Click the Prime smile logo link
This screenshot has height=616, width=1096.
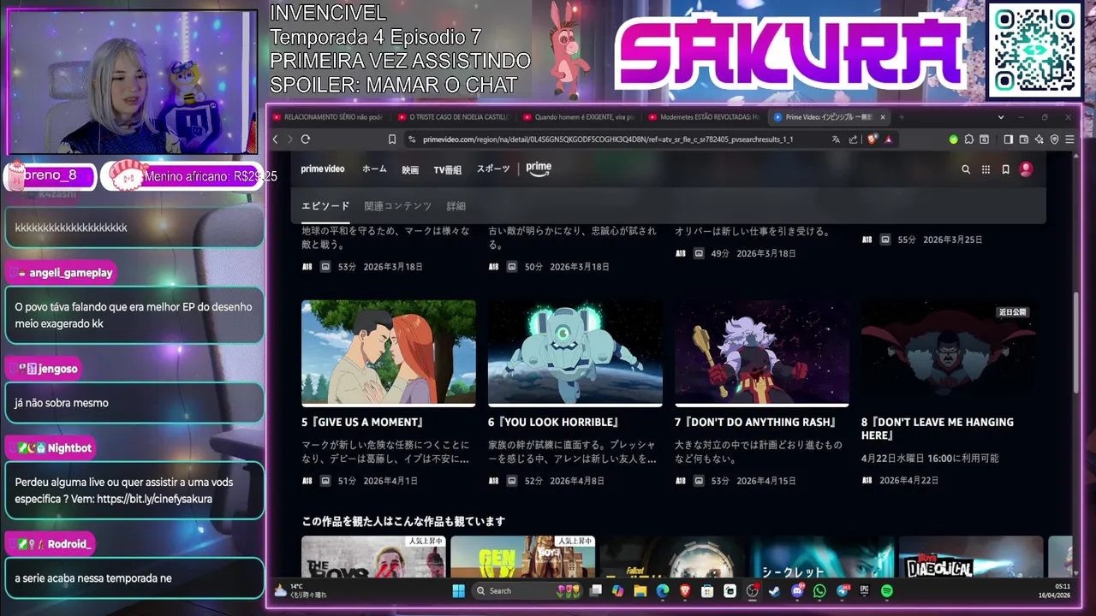pyautogui.click(x=539, y=169)
